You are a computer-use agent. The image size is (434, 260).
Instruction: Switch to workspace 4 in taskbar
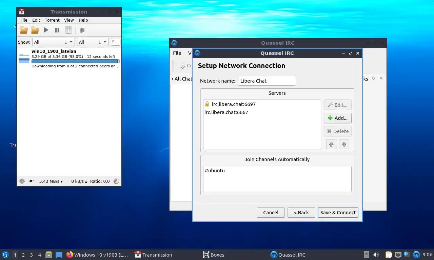(40, 255)
